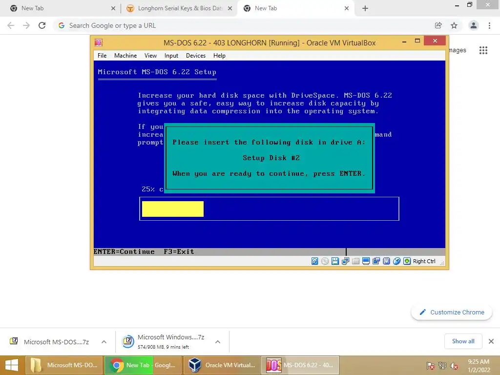The width and height of the screenshot is (500, 375).
Task: Close the first New Tab
Action: [113, 8]
